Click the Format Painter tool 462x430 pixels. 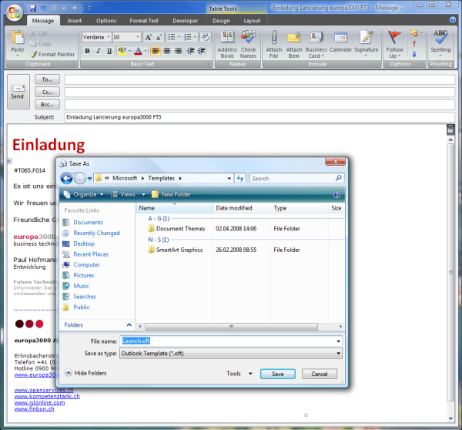point(52,54)
